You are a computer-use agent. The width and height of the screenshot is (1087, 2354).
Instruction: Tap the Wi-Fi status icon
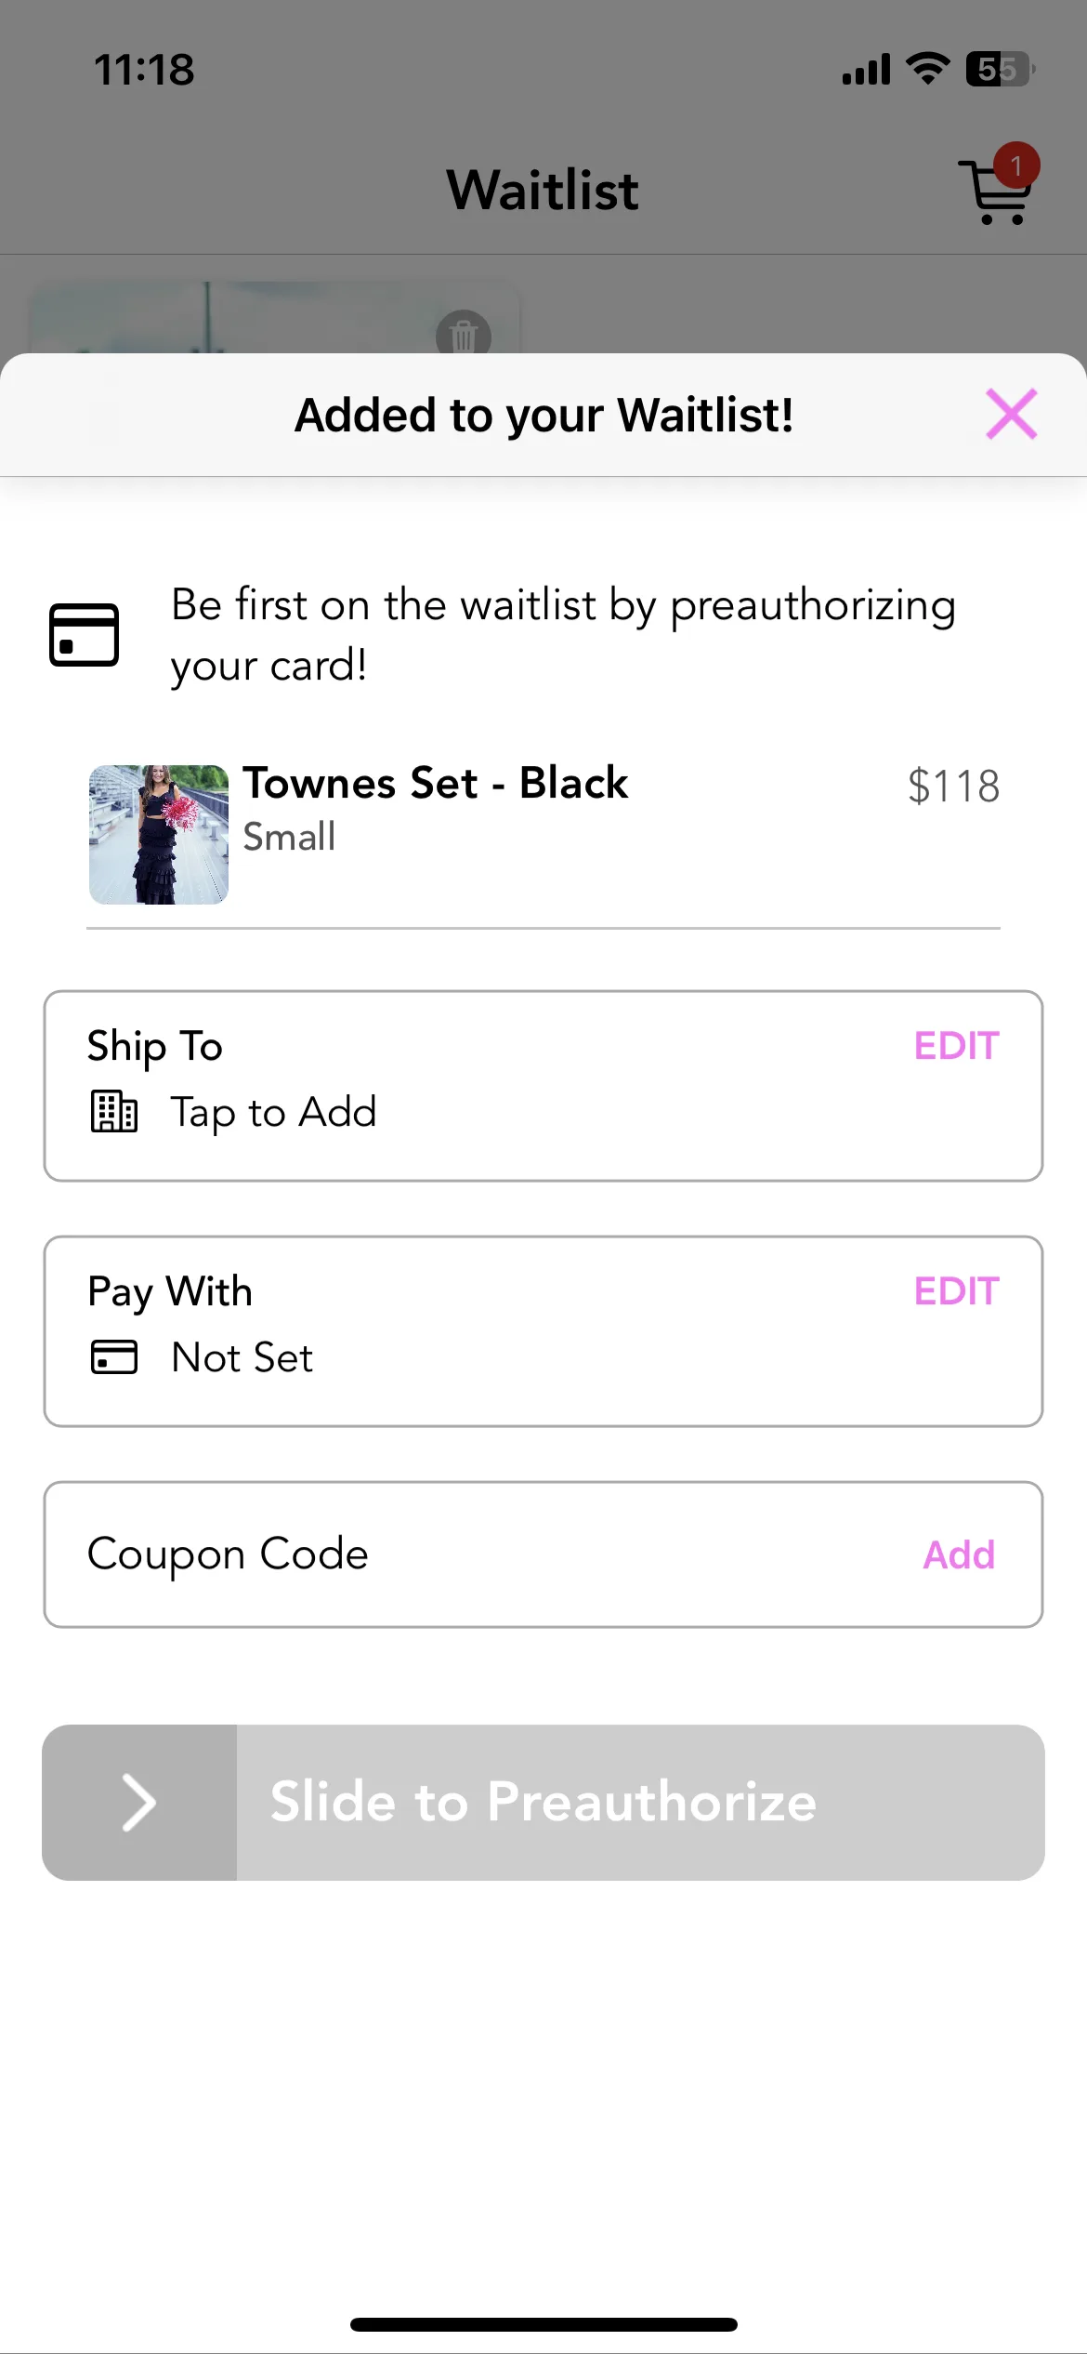(928, 69)
